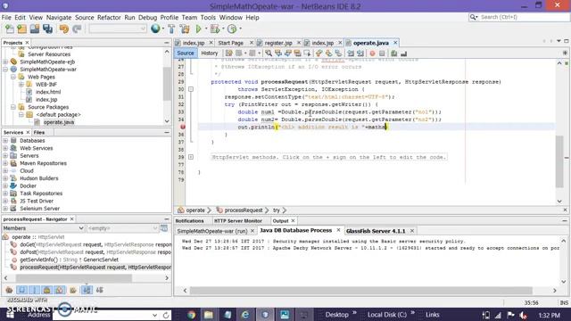Viewport: 571px width, 321px height.
Task: Switch to the Start Page tab
Action: pyautogui.click(x=230, y=43)
